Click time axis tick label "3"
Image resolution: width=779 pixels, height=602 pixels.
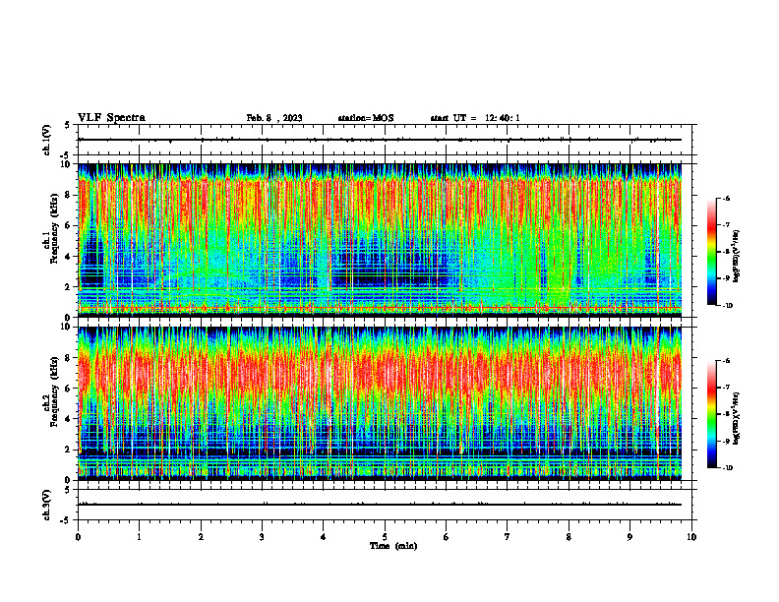(262, 537)
